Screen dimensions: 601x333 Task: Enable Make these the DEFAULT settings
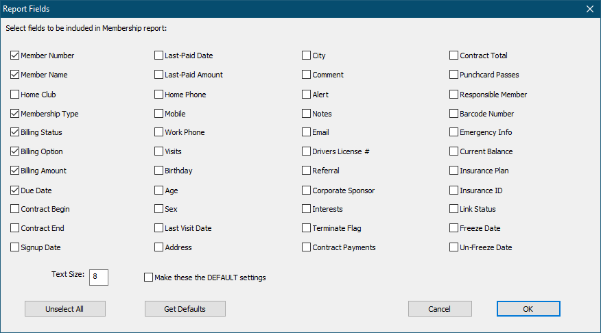(149, 277)
